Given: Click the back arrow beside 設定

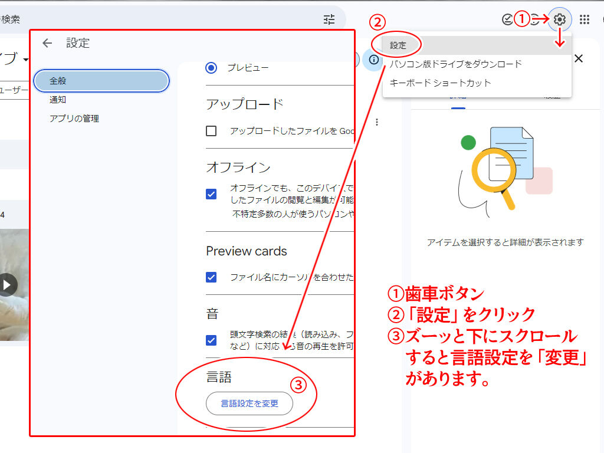Looking at the screenshot, I should [x=47, y=43].
